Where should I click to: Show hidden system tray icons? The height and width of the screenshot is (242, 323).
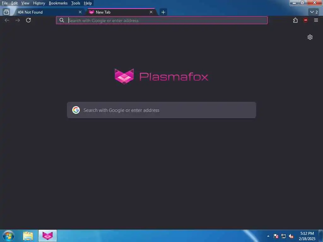point(268,236)
